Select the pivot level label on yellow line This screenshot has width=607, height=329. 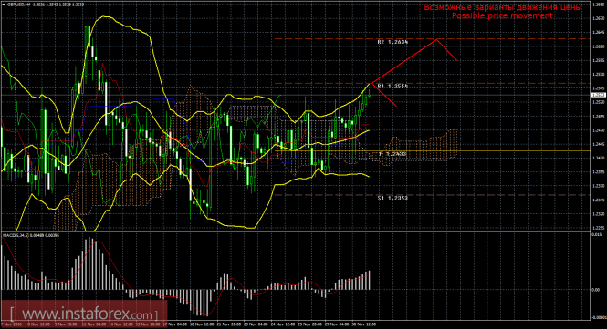(392, 154)
